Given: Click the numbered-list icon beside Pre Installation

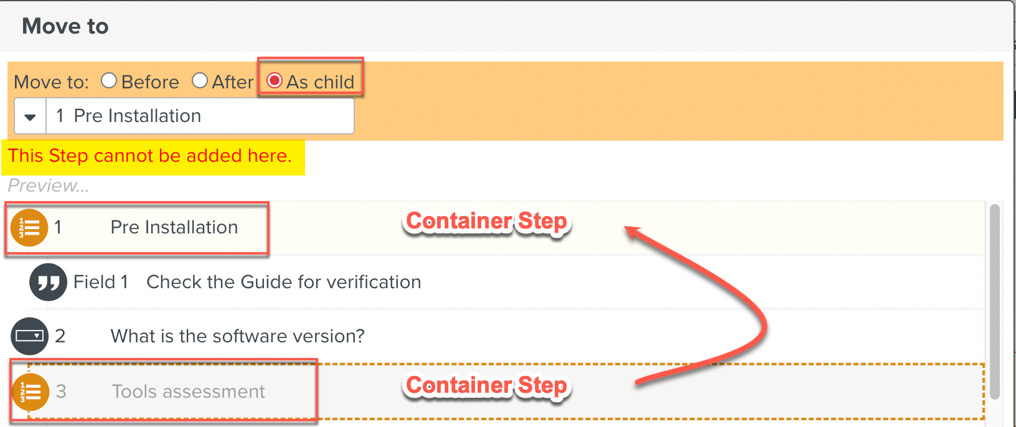Looking at the screenshot, I should click(28, 228).
